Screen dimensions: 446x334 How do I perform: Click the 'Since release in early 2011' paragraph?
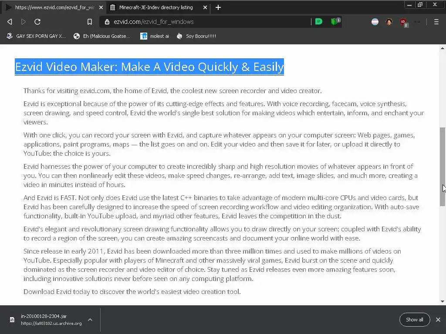pos(212,265)
